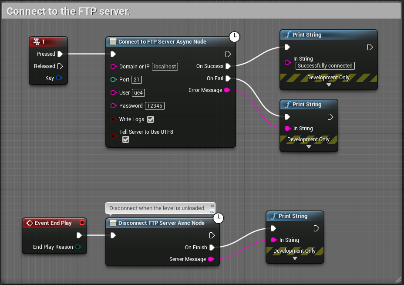Click the Server Message output pin
The image size is (404, 285).
(x=211, y=259)
